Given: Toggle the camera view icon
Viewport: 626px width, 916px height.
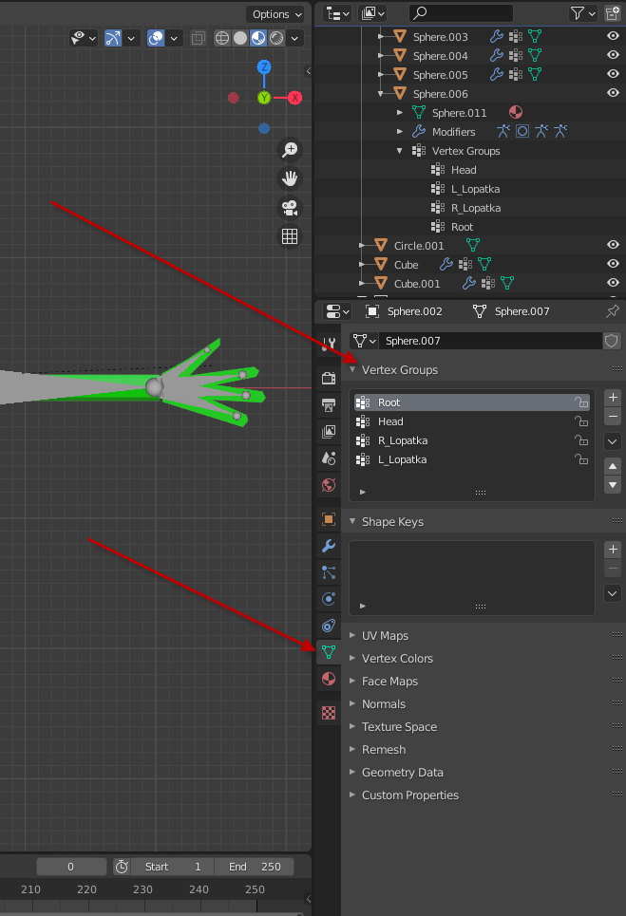Looking at the screenshot, I should 290,207.
